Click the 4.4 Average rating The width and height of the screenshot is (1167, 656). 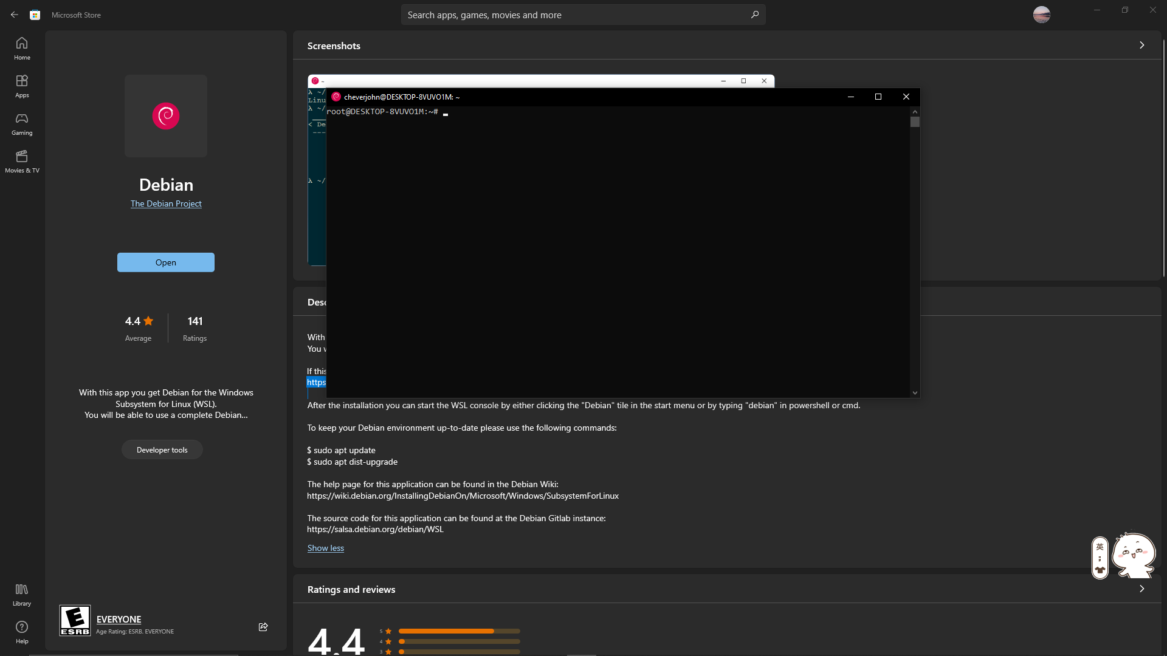tap(139, 328)
